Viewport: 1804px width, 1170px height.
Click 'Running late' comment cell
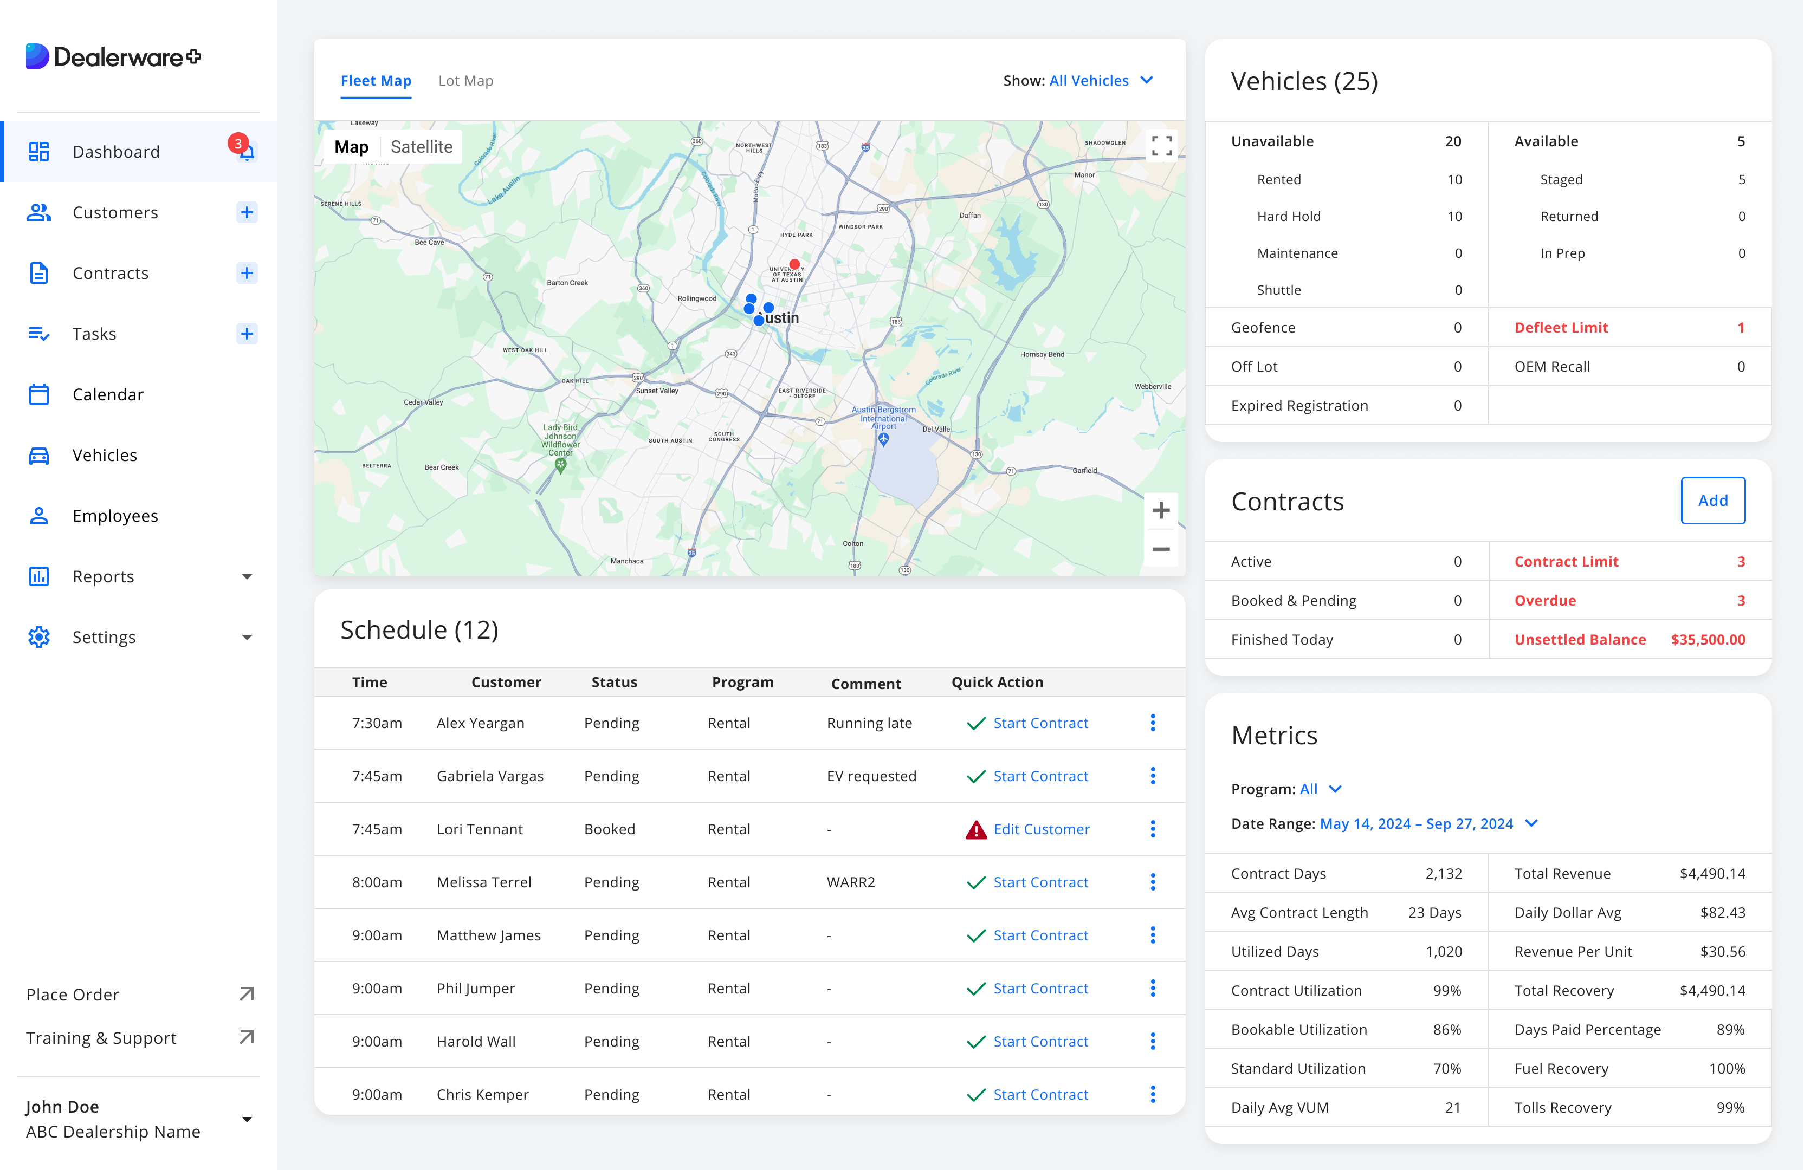coord(869,723)
